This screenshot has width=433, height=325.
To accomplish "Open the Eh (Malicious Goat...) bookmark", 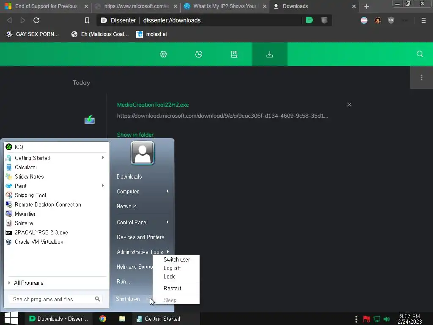I will [100, 34].
